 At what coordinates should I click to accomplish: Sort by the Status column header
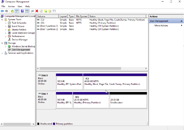click(117, 16)
